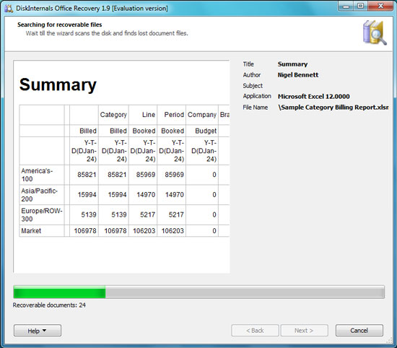This screenshot has width=397, height=348.
Task: Click the Author value Nigel Bennett
Action: (x=298, y=75)
